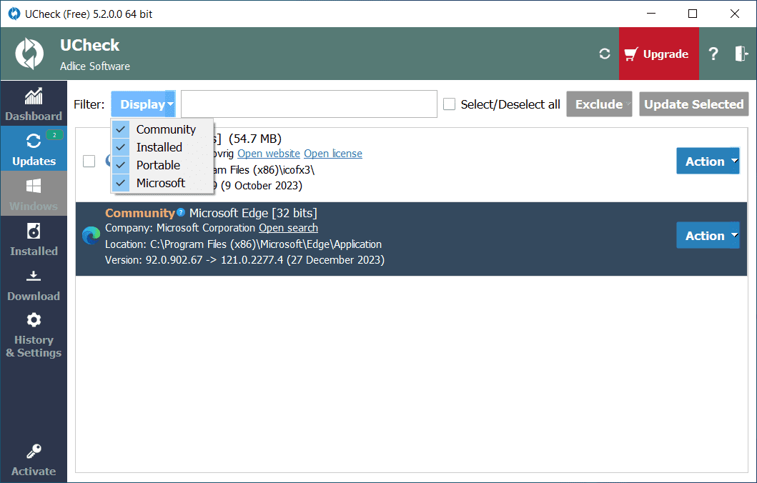Open help via the question mark icon
757x483 pixels.
click(713, 54)
